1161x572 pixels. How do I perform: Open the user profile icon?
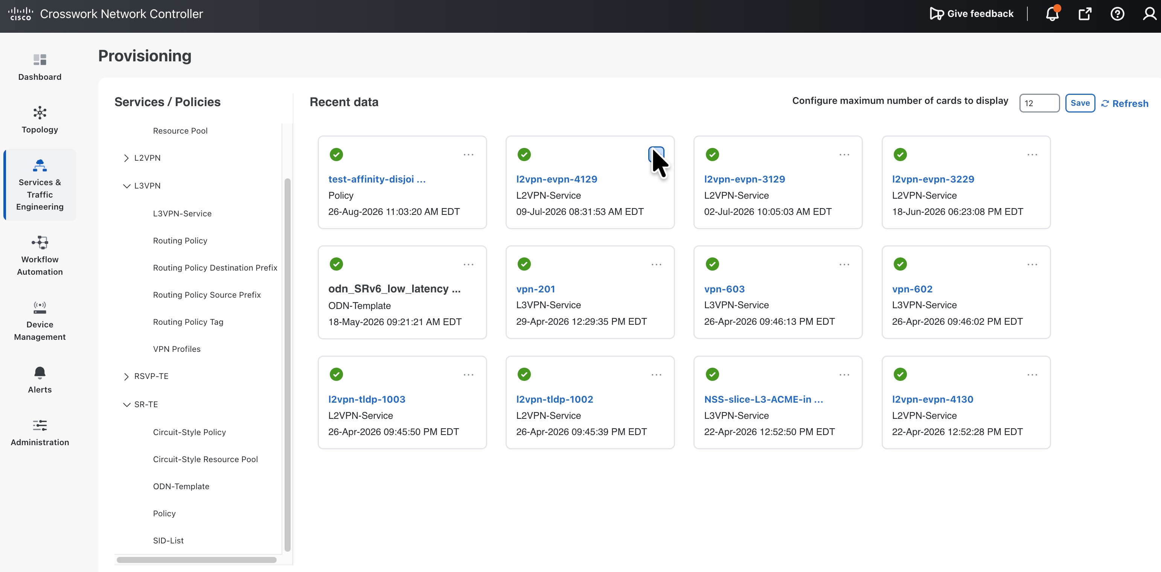tap(1150, 14)
